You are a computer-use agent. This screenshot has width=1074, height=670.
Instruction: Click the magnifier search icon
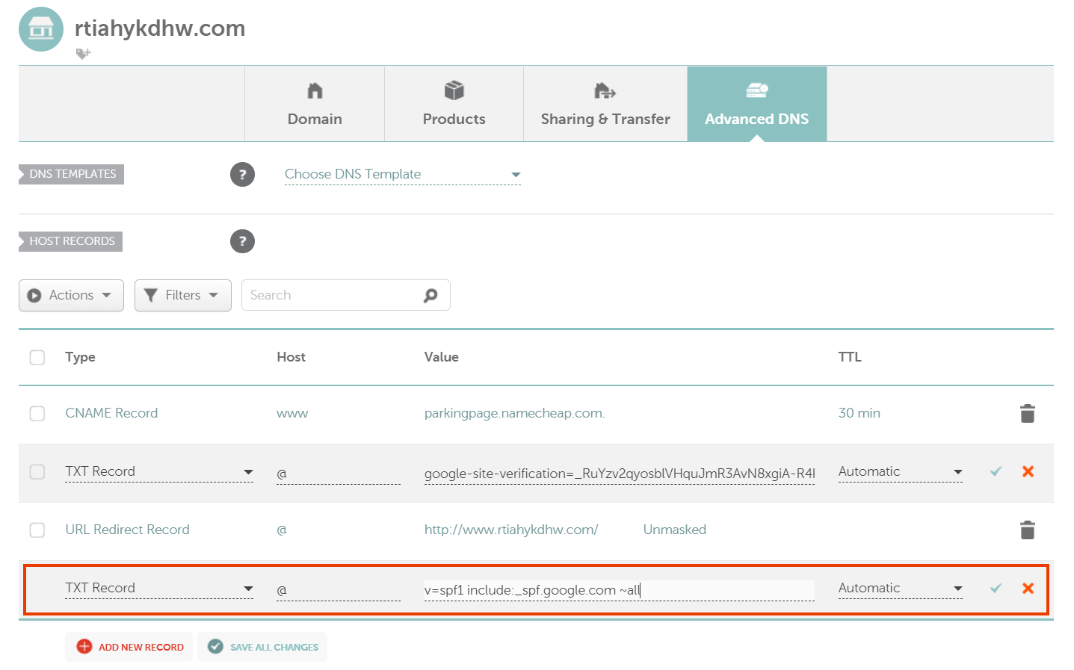click(x=430, y=295)
